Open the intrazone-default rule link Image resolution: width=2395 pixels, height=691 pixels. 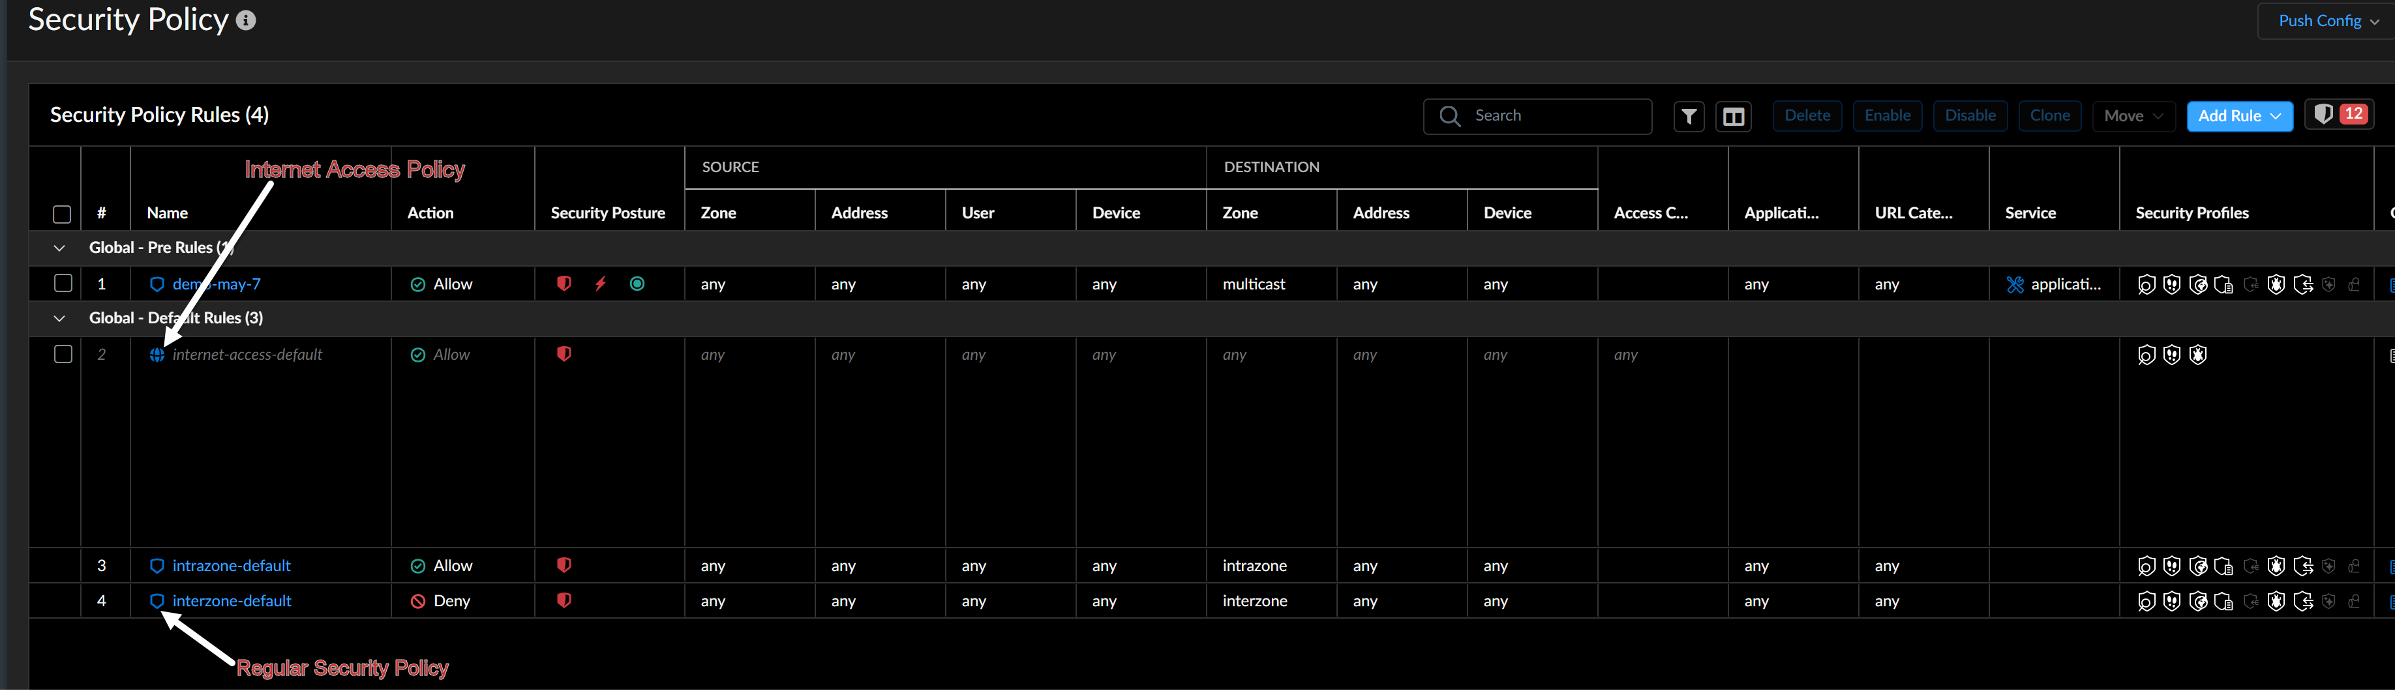[232, 566]
